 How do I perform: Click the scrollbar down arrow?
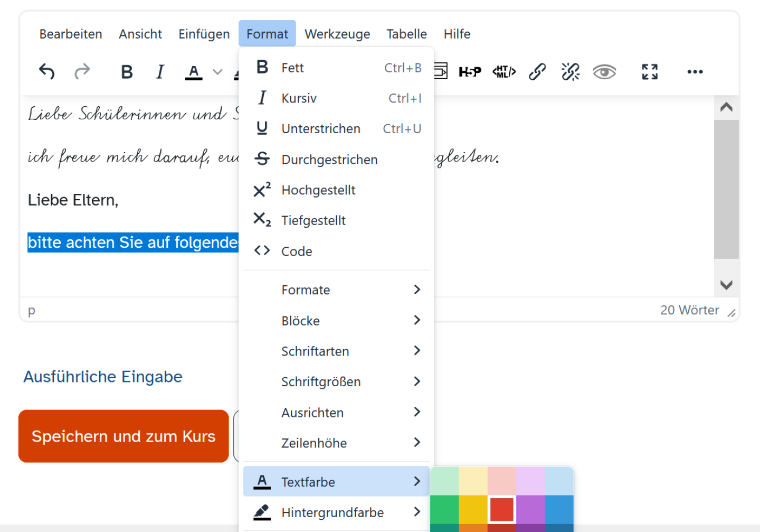click(x=727, y=285)
